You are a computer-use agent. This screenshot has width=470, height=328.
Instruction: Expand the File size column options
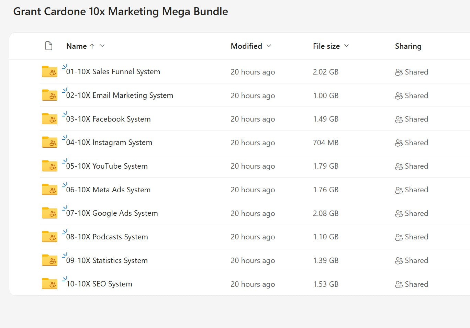tap(347, 46)
